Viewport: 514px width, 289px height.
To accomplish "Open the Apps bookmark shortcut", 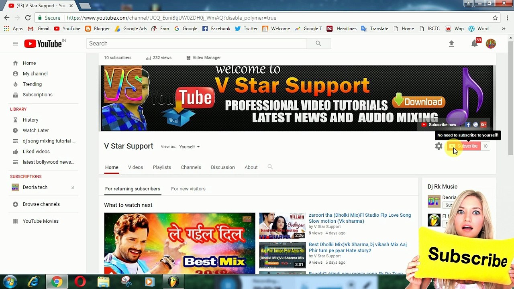I will coord(14,28).
